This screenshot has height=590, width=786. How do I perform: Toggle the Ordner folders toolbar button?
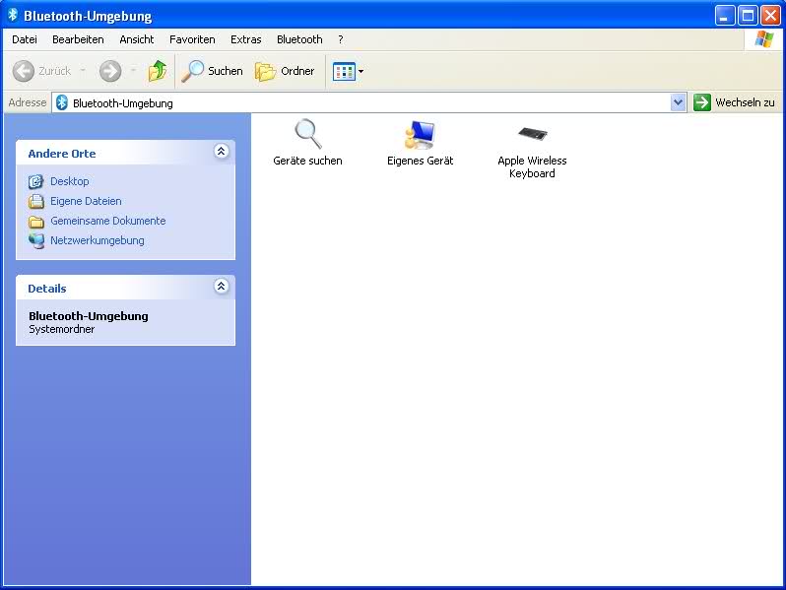285,71
